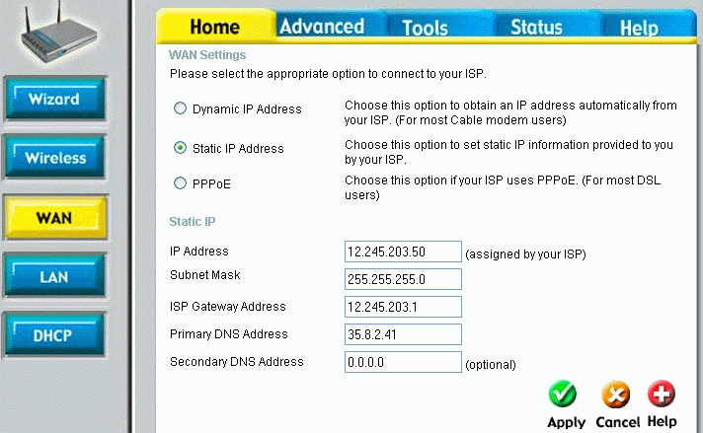Viewport: 703px width, 433px height.
Task: Select the Static IP Address radio button
Action: (x=180, y=148)
